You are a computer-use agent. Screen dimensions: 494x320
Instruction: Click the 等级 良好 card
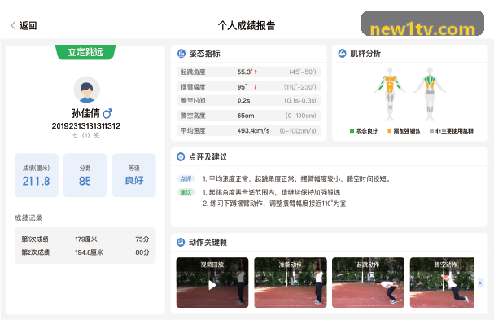(134, 175)
